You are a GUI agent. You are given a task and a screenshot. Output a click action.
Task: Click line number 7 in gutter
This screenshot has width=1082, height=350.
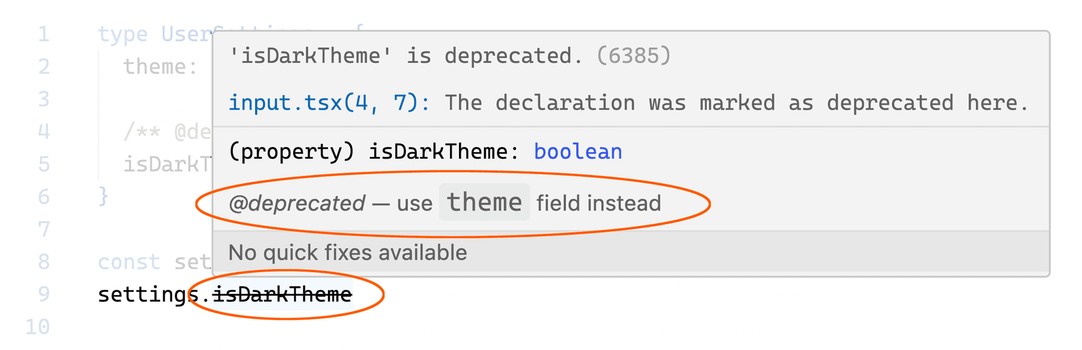(44, 229)
